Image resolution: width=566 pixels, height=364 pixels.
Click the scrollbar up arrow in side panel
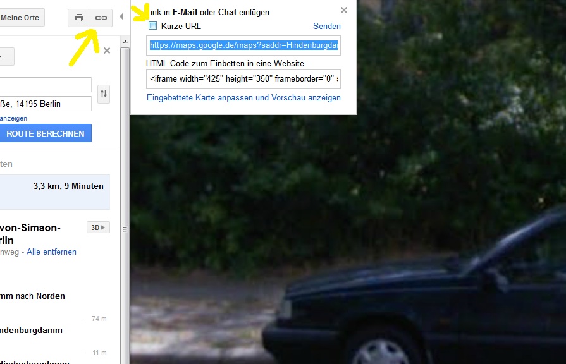point(125,42)
